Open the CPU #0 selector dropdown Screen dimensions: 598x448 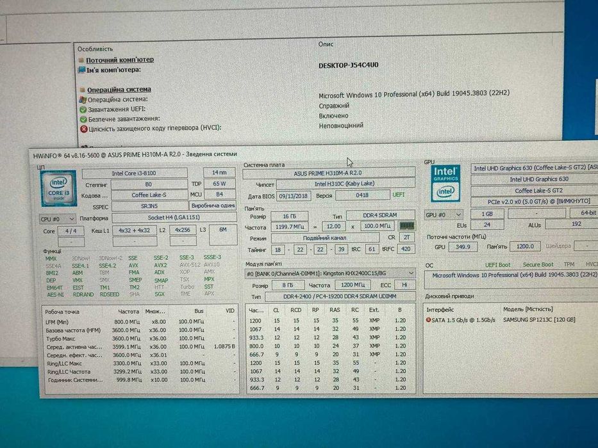[58, 219]
